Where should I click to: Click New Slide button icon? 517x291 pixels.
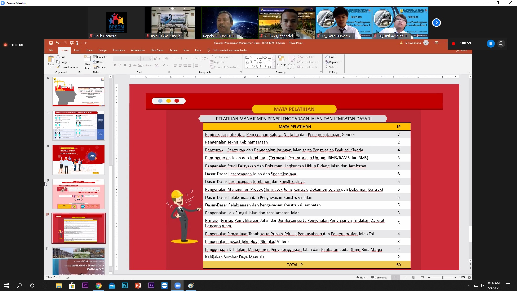[88, 58]
